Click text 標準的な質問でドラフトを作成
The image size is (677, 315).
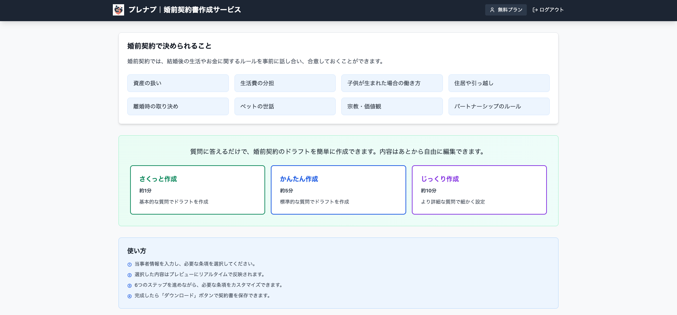point(315,202)
